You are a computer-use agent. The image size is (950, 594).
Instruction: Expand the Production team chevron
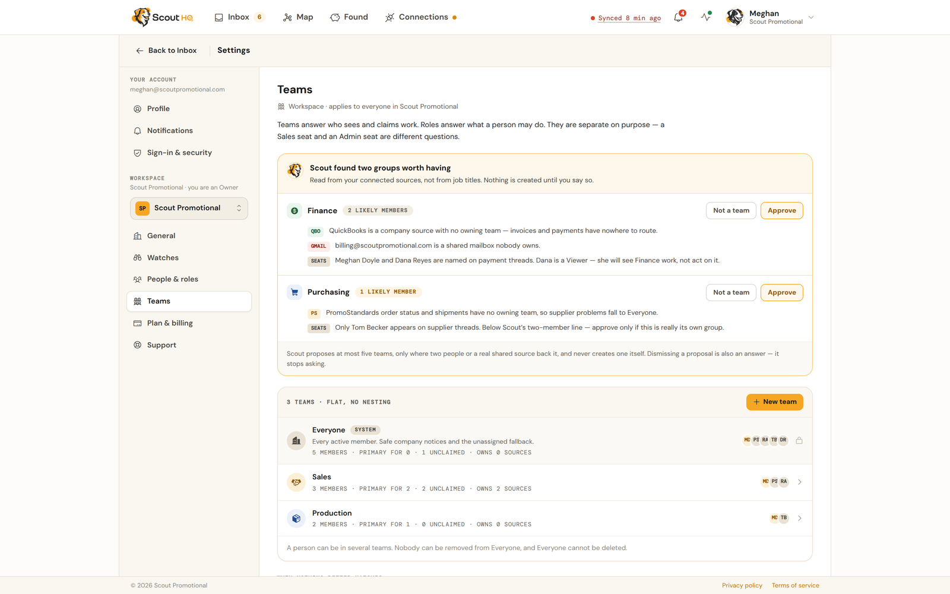800,518
